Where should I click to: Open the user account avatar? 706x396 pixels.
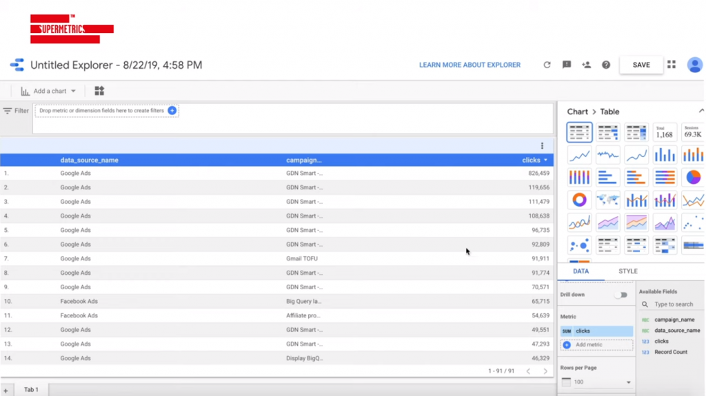[695, 65]
